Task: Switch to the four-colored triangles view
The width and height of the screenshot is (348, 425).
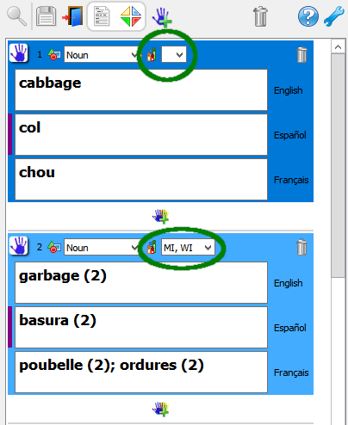Action: [131, 16]
